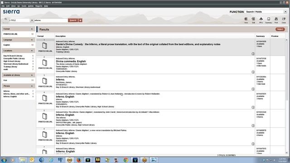This screenshot has width=290, height=163.
Task: Open the Reports menu
Action: pos(39,6)
